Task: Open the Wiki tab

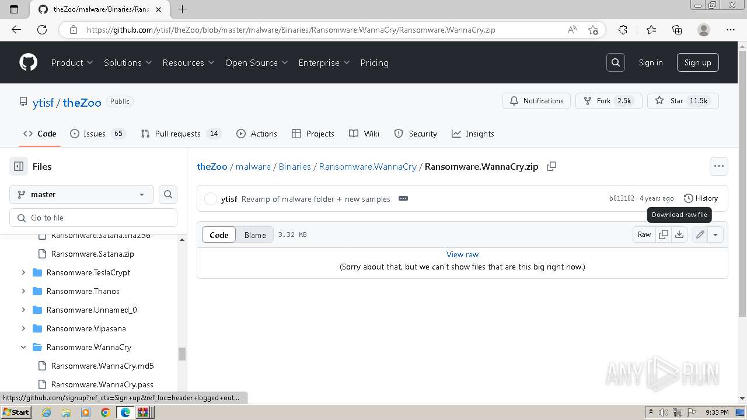Action: 364,134
